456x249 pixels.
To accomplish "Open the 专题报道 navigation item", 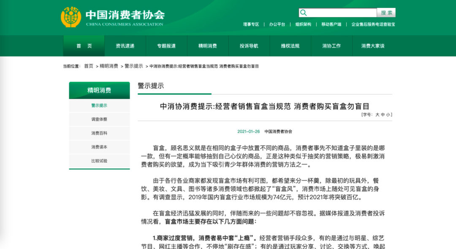I will tap(166, 46).
